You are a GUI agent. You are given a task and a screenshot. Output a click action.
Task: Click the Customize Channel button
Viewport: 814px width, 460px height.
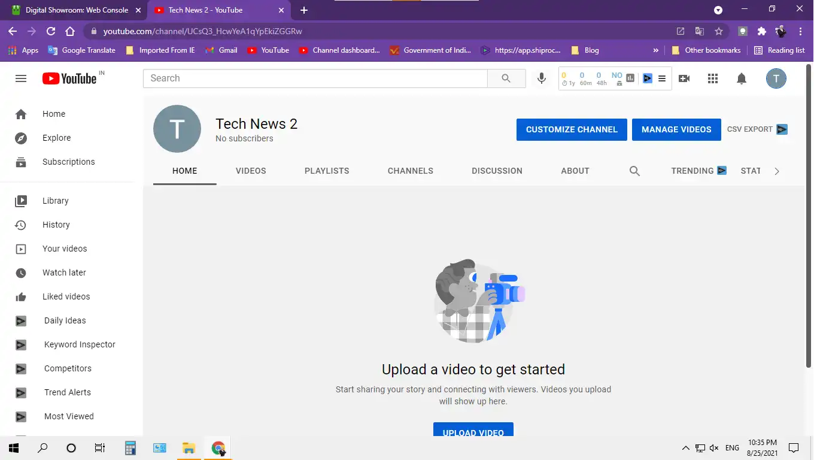pos(572,129)
